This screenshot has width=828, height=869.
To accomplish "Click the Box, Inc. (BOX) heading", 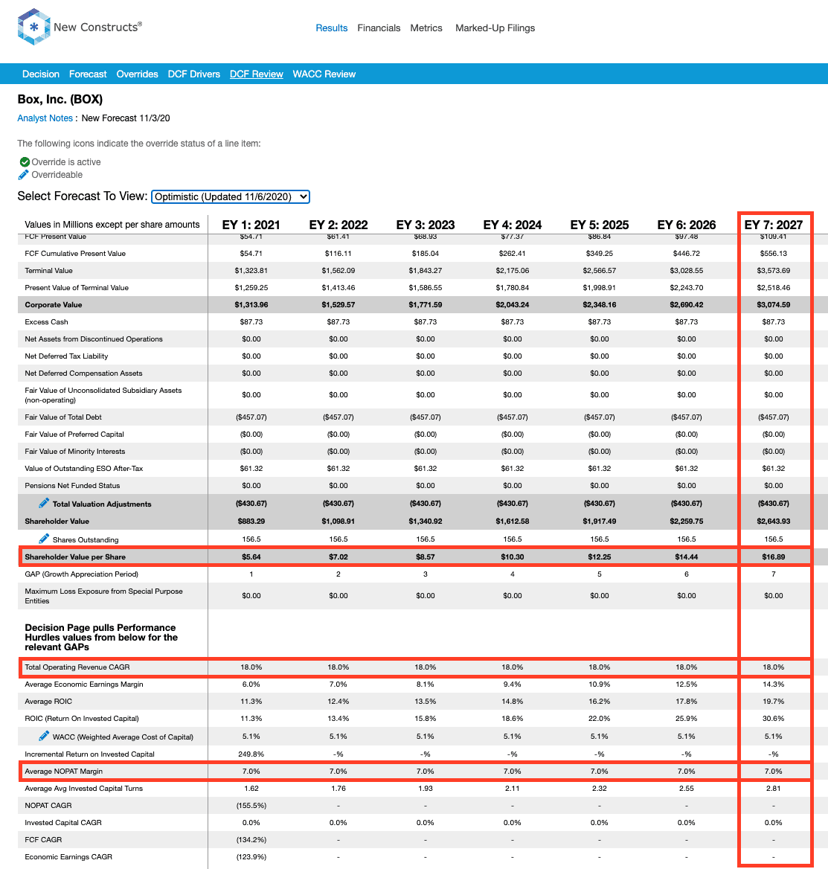I will tap(60, 99).
